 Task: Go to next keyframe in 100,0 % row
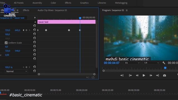click(29, 67)
